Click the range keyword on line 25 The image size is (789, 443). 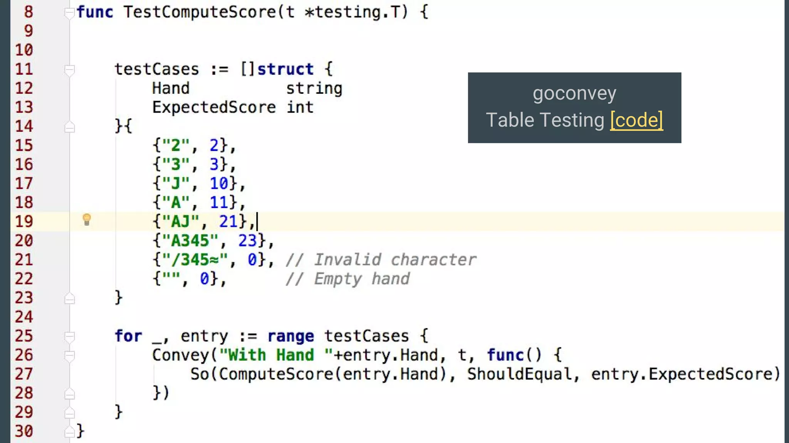(290, 336)
